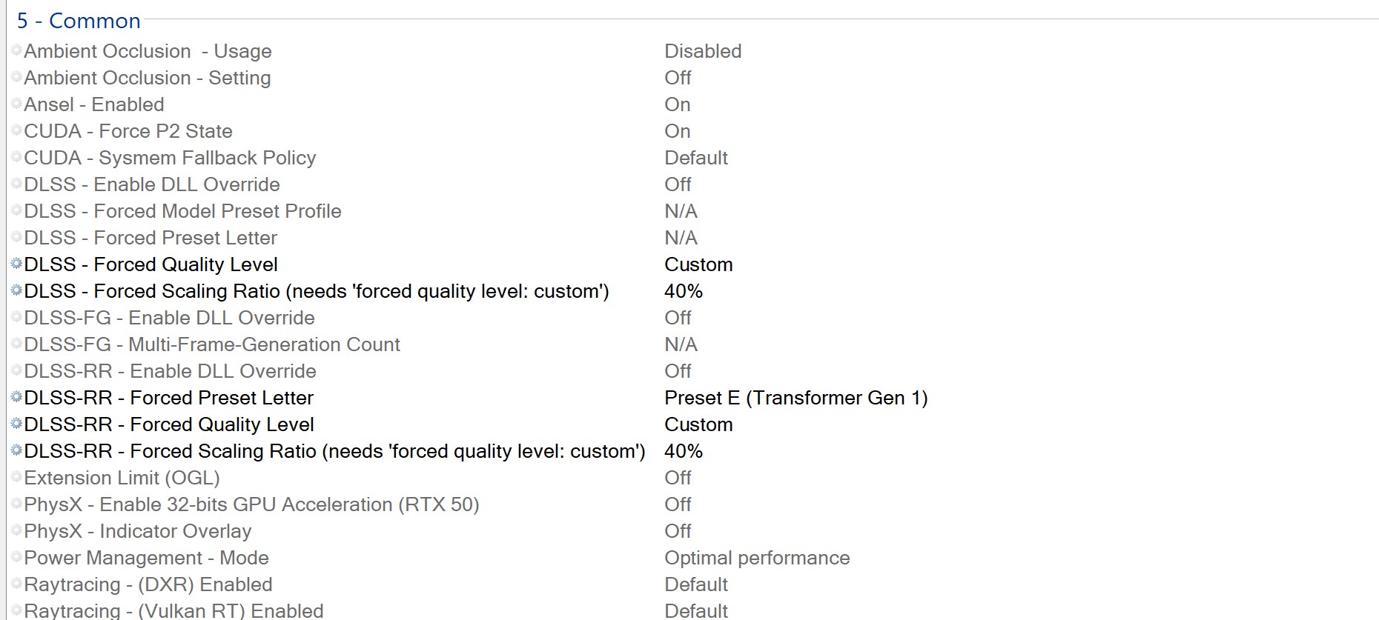
Task: Select the Raytracing - (DXR) Enabled setting
Action: coord(148,584)
